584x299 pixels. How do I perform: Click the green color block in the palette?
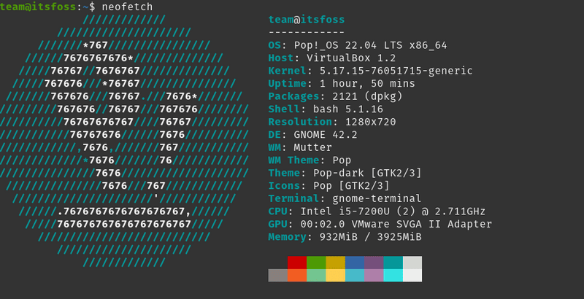pyautogui.click(x=316, y=263)
